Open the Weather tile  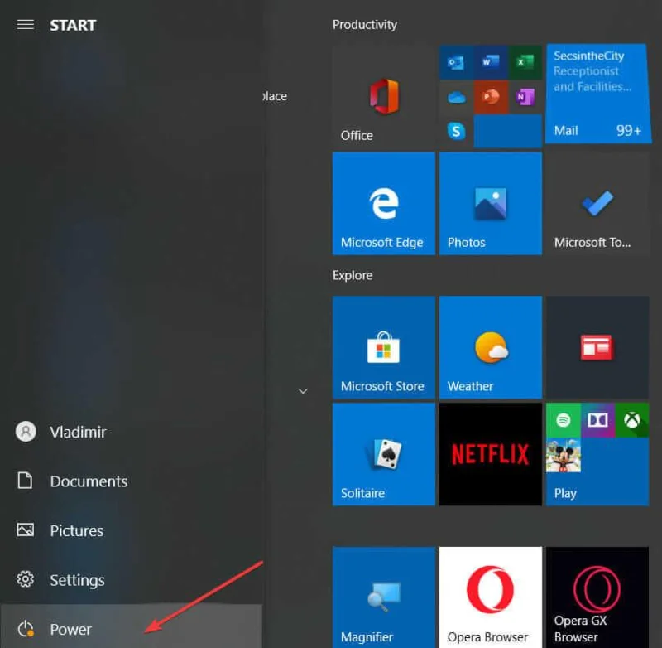tap(491, 347)
